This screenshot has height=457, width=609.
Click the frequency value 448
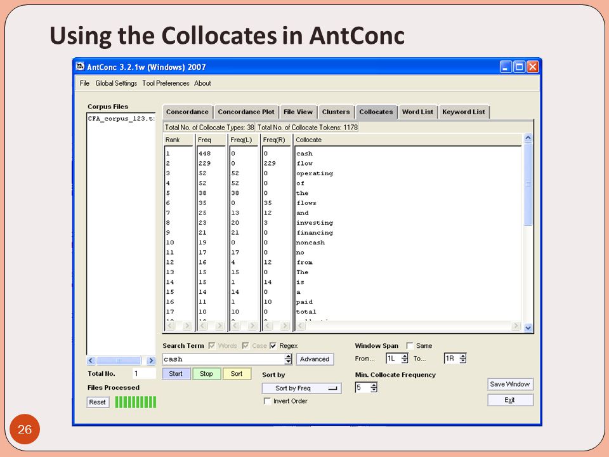205,154
